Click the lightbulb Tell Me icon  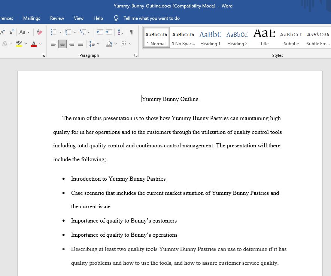(116, 18)
